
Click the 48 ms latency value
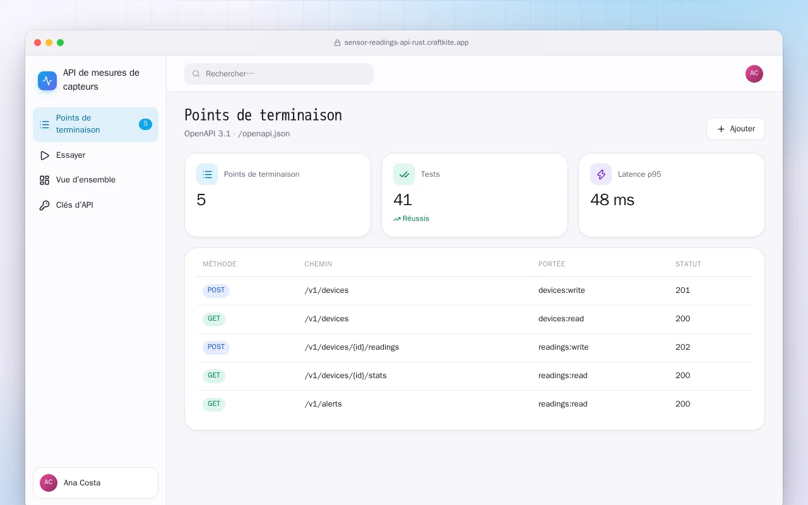coord(612,200)
